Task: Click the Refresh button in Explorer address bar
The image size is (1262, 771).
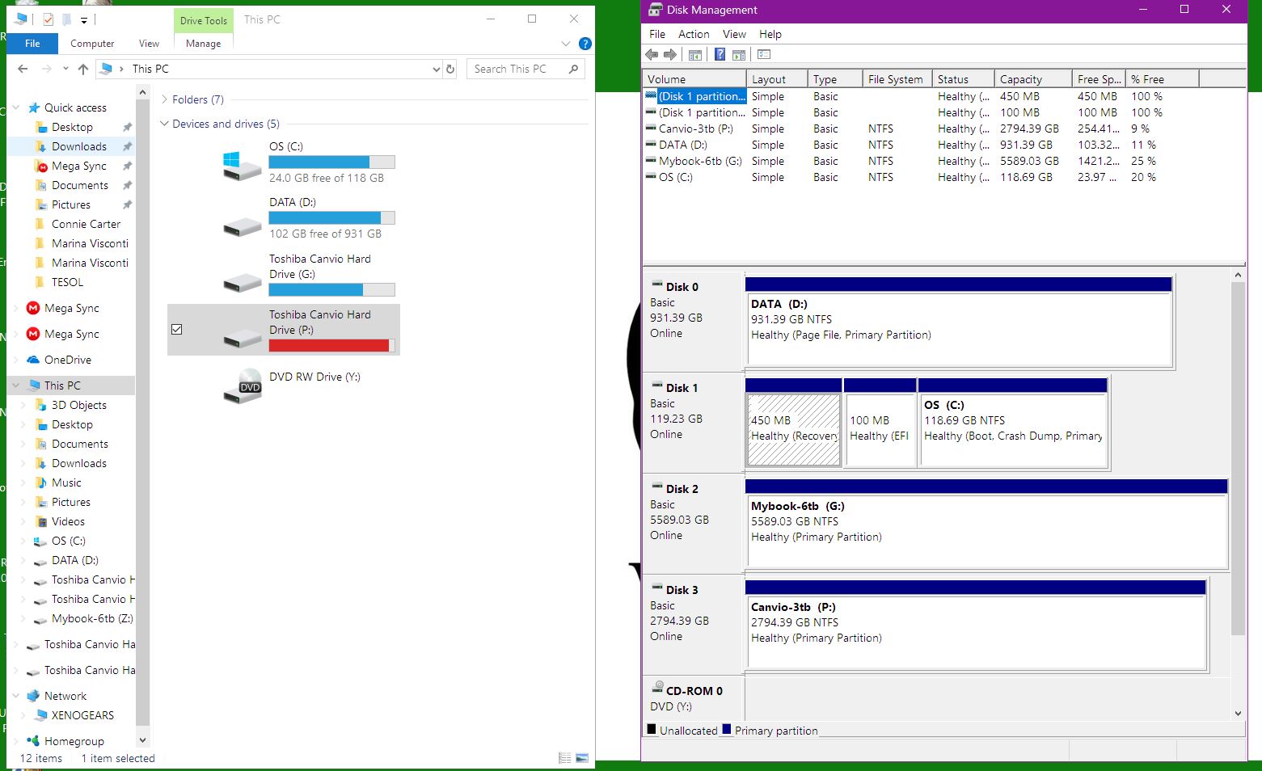Action: coord(450,69)
